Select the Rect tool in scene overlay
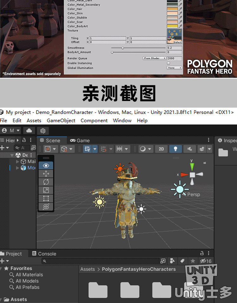This screenshot has width=237, height=303. coord(46,199)
